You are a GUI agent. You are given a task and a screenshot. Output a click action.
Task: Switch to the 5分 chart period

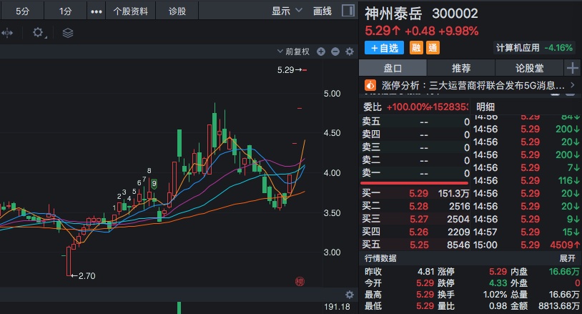(22, 11)
